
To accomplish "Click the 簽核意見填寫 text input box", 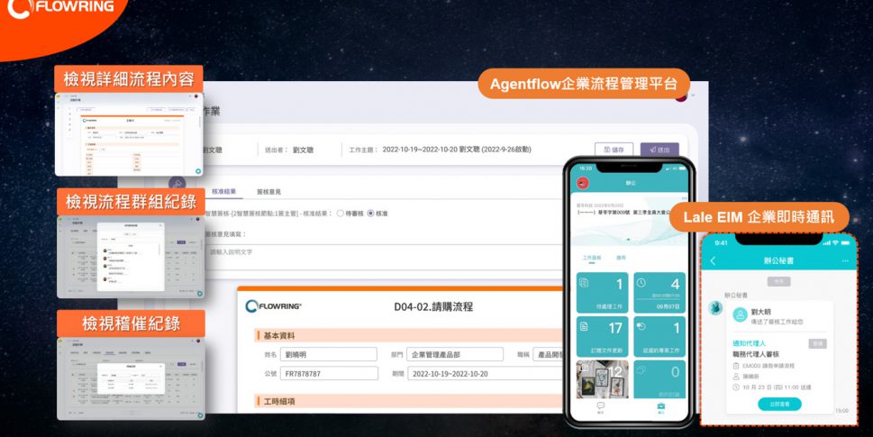I will click(x=384, y=257).
